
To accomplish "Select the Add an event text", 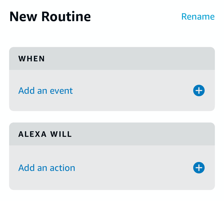I will [x=45, y=91].
